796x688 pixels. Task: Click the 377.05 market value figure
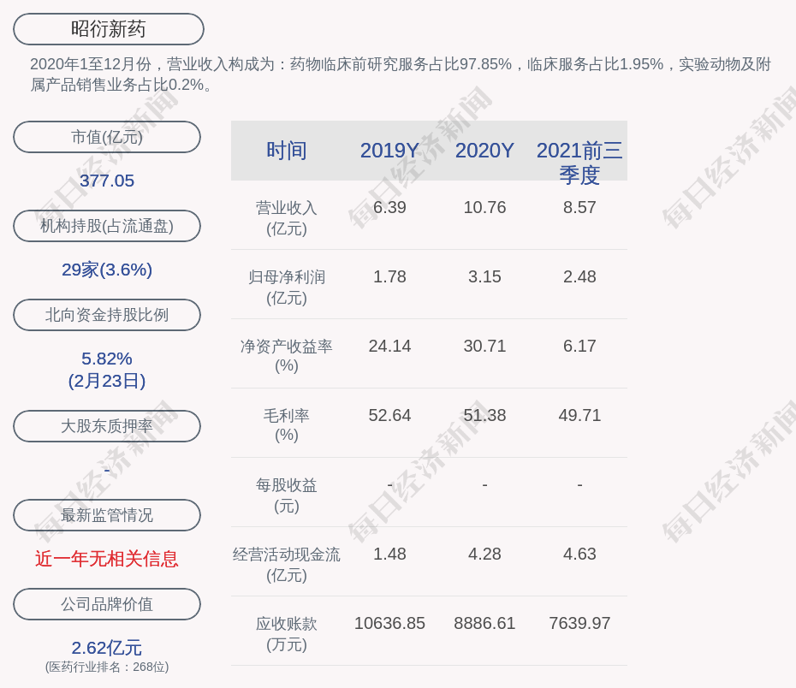[107, 181]
